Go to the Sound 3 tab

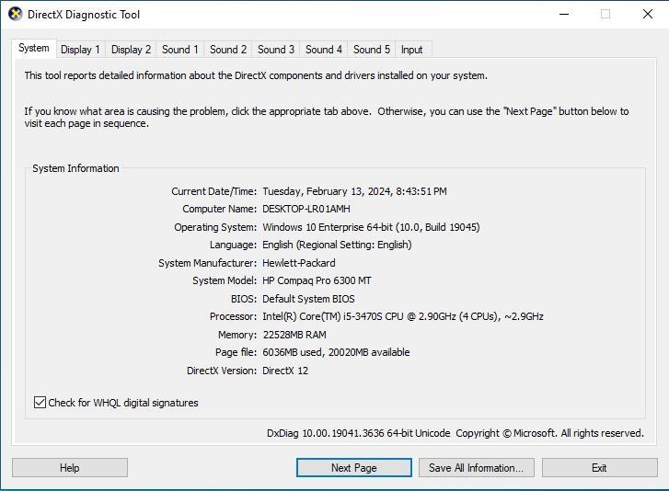point(276,50)
